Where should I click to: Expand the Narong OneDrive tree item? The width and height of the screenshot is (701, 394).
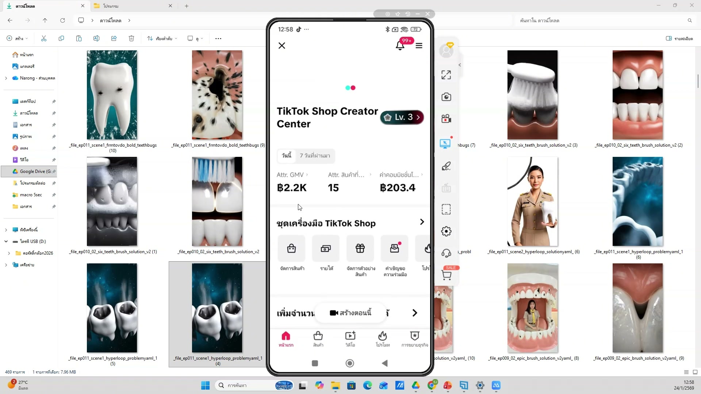pyautogui.click(x=6, y=78)
